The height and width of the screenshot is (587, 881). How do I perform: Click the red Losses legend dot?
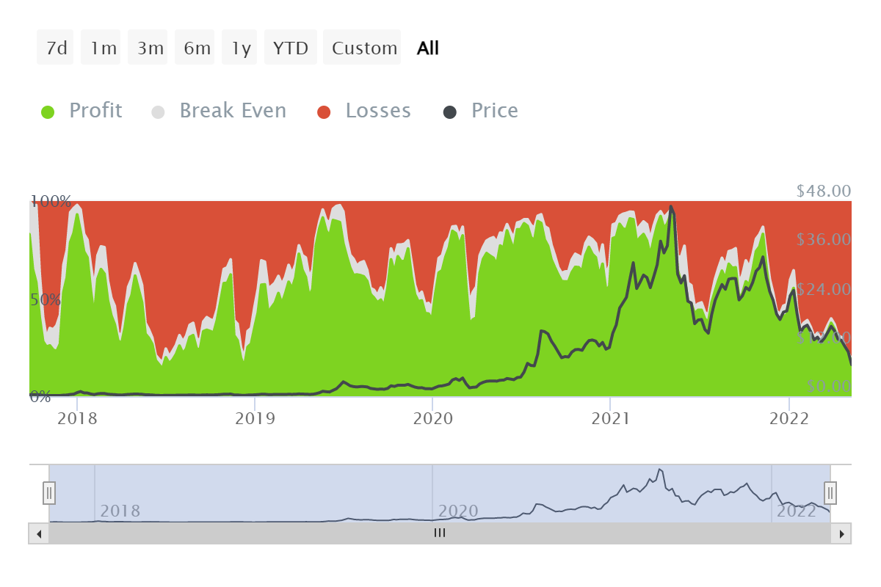pyautogui.click(x=324, y=112)
